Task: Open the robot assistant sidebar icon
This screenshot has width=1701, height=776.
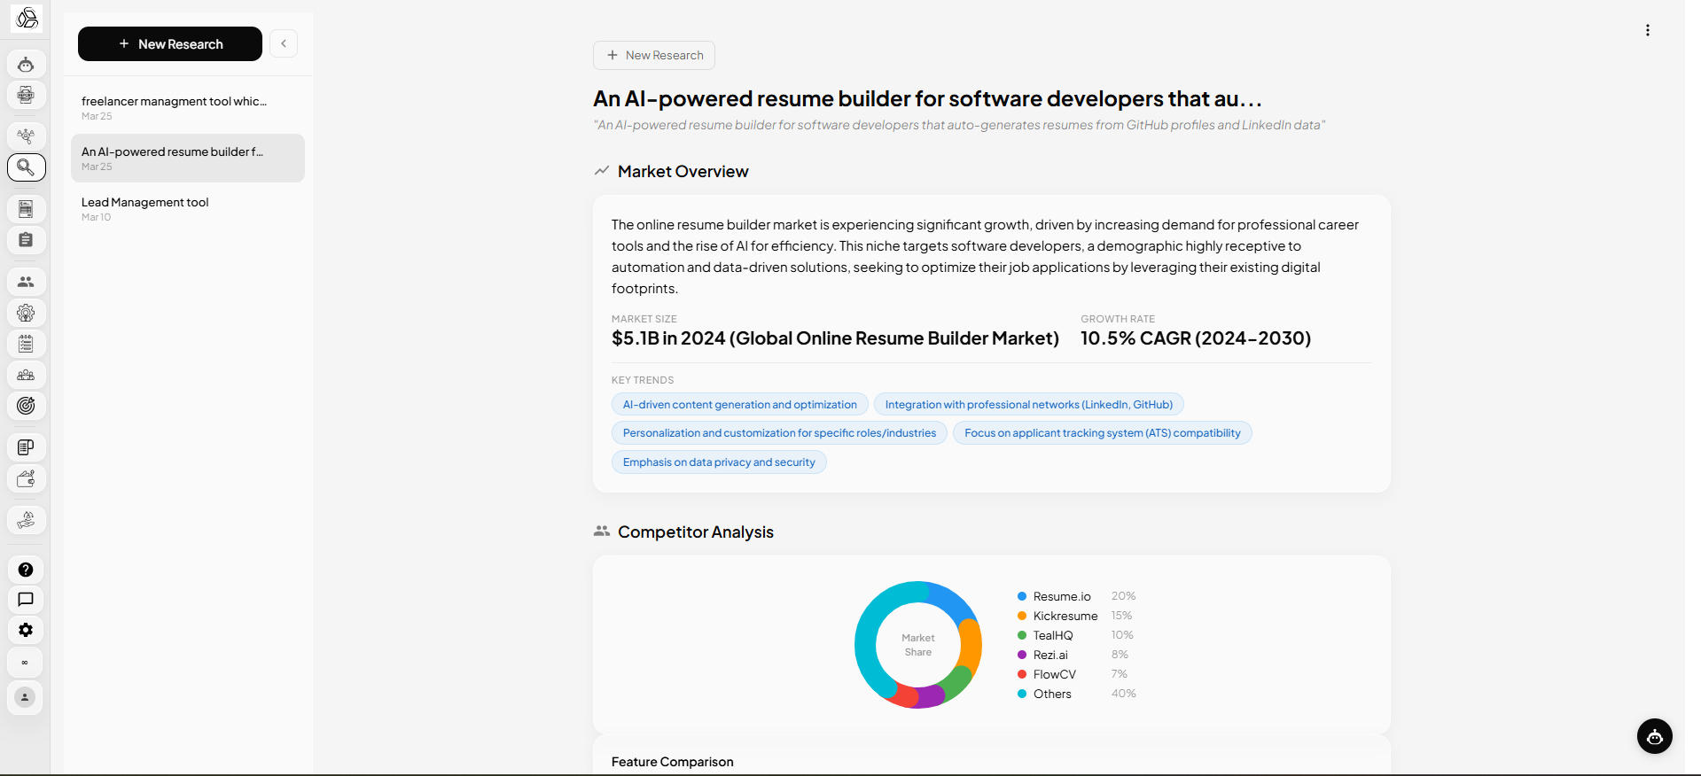Action: [x=26, y=65]
